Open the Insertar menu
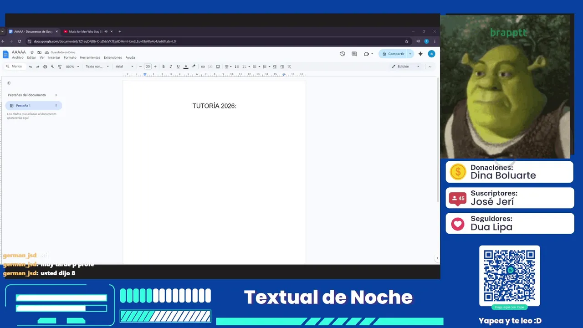Screen dimensions: 583x328 pos(54,57)
